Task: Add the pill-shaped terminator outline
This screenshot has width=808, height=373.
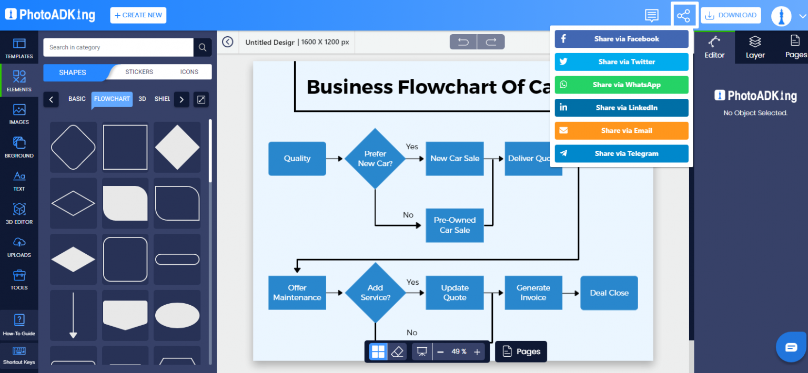Action: point(177,259)
